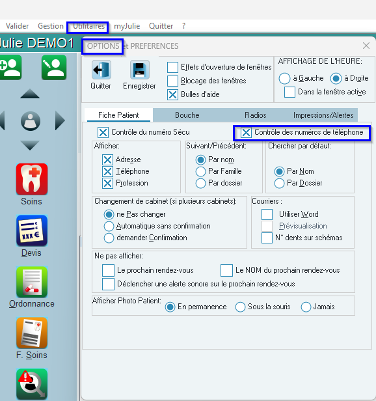Viewport: 376px width, 401px height.
Task: Select demander Confirmation option
Action: (109, 238)
